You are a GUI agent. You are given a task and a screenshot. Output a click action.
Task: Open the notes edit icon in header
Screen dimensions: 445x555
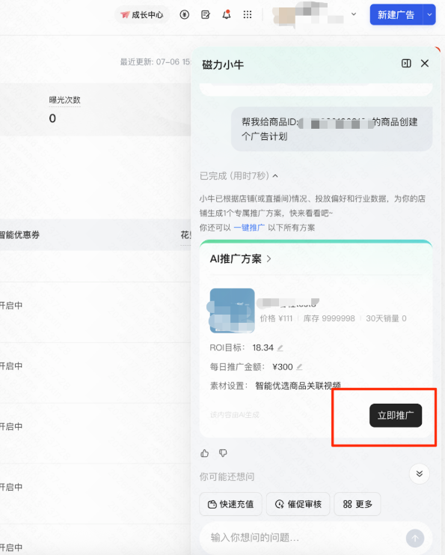(x=206, y=14)
